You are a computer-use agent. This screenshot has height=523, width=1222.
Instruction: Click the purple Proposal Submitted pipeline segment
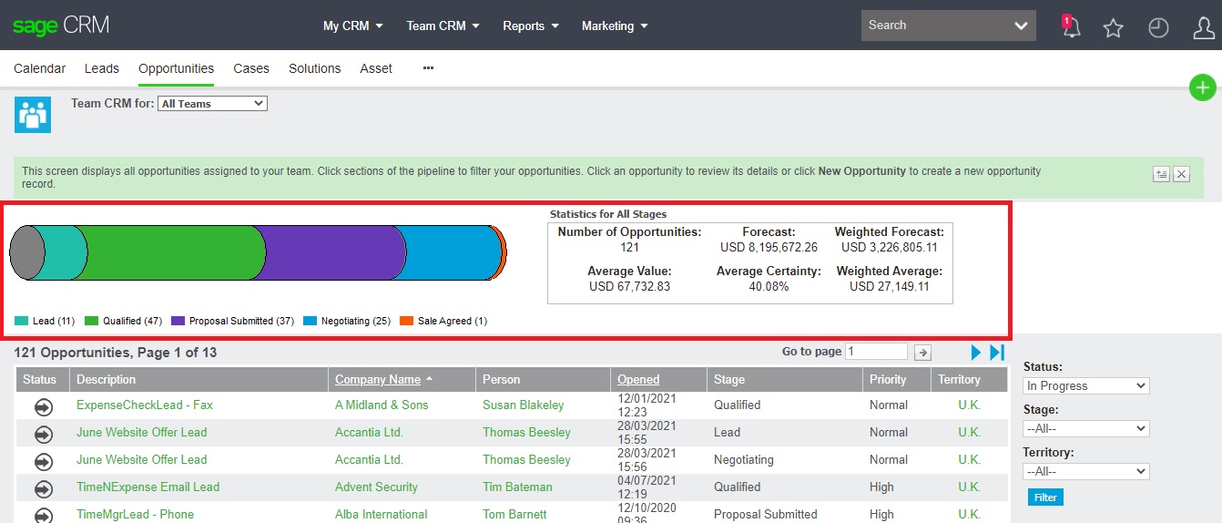(335, 252)
